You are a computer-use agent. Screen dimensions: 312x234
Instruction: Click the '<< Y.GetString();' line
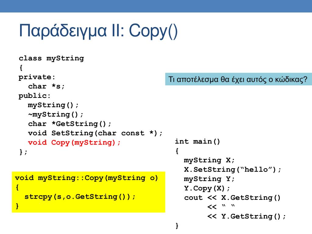[246, 217]
